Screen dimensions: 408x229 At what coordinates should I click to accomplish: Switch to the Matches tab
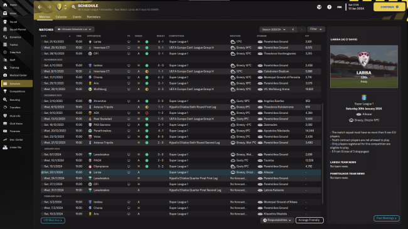(44, 17)
